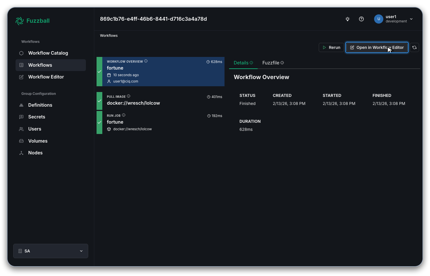Image resolution: width=430 pixels, height=276 pixels.
Task: Select Volumes under Group Configuration
Action: (38, 141)
